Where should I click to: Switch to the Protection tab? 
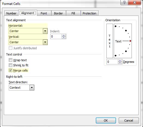[90, 13]
